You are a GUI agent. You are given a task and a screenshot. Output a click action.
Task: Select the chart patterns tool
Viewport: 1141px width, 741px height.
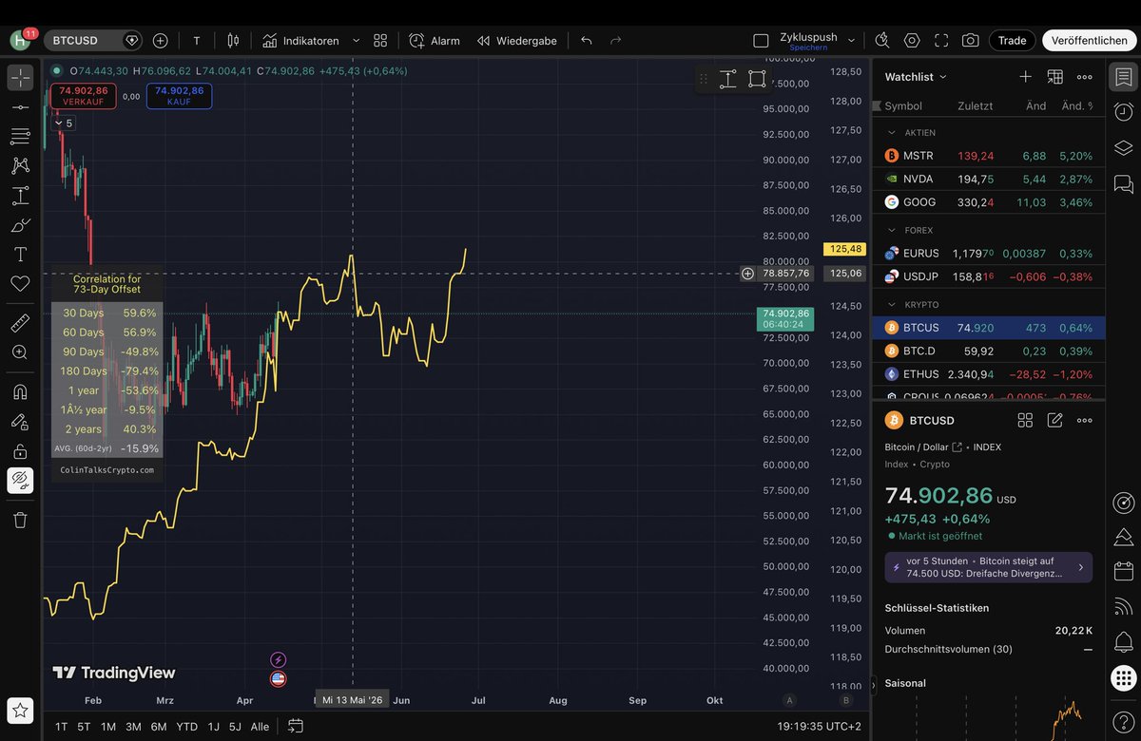pyautogui.click(x=20, y=166)
